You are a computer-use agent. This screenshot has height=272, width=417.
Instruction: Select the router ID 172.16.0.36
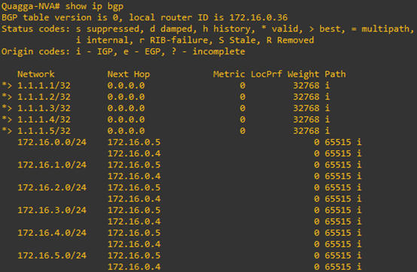258,17
